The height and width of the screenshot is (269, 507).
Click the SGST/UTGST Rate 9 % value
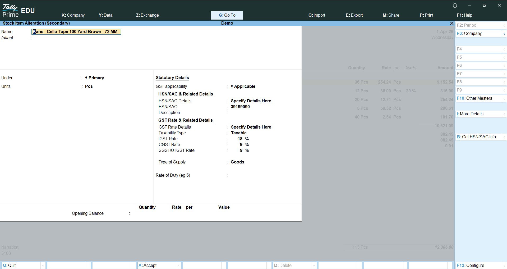coord(244,150)
